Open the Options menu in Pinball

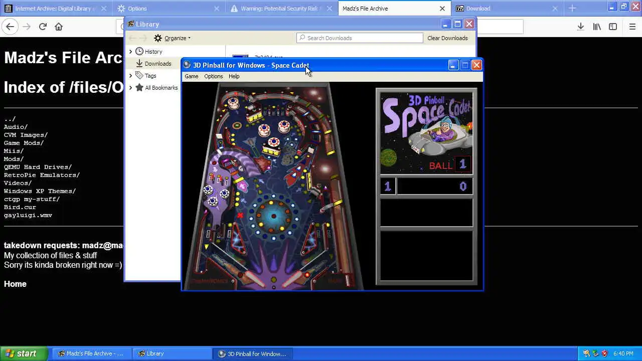click(x=213, y=76)
